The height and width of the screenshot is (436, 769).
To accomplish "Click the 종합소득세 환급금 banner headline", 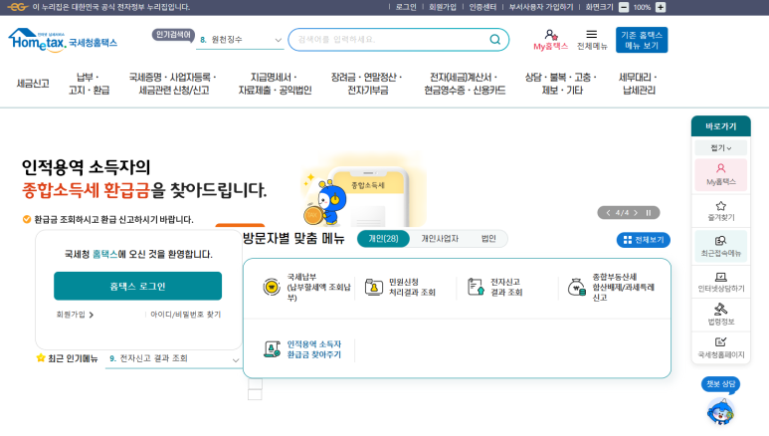I will 144,190.
